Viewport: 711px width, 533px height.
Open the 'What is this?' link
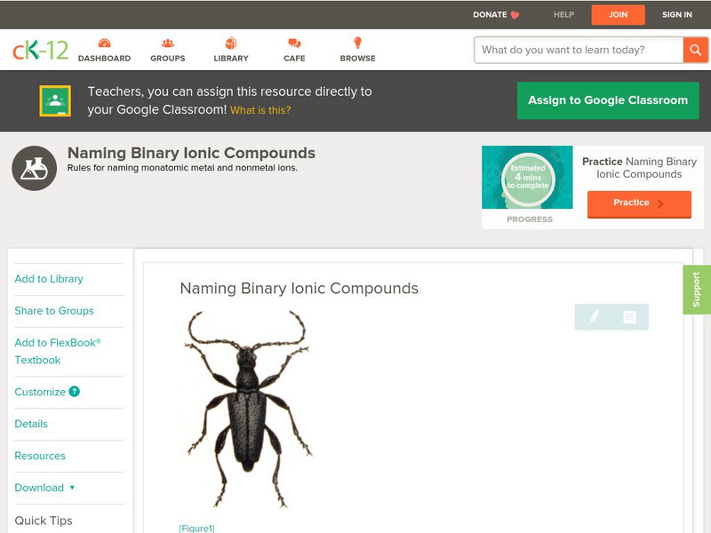click(260, 110)
